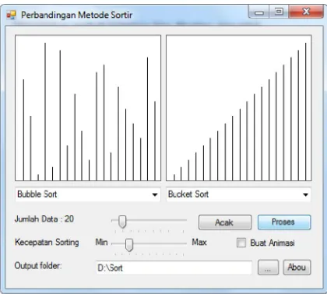The height and width of the screenshot is (294, 327).
Task: Click the "Min" speed label
Action: click(101, 242)
